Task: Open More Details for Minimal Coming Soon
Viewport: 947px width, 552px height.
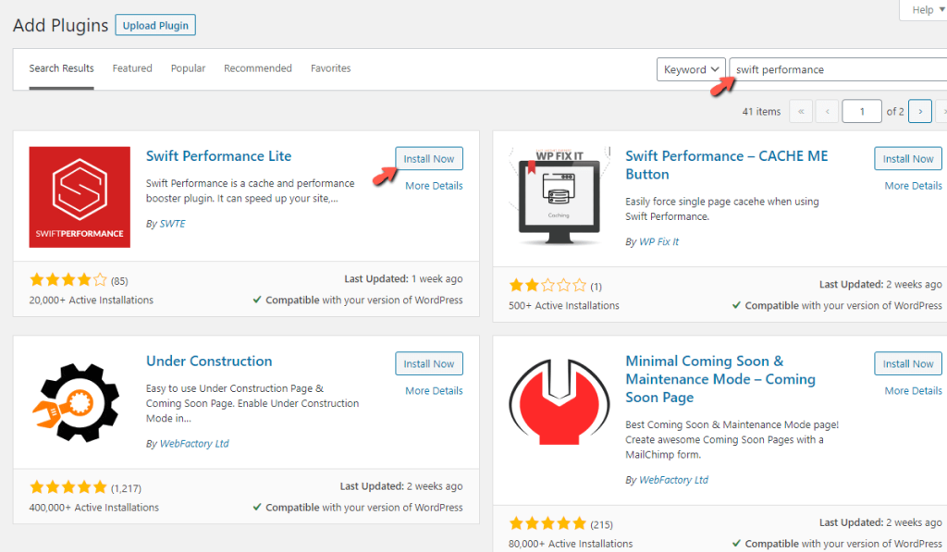Action: (913, 391)
